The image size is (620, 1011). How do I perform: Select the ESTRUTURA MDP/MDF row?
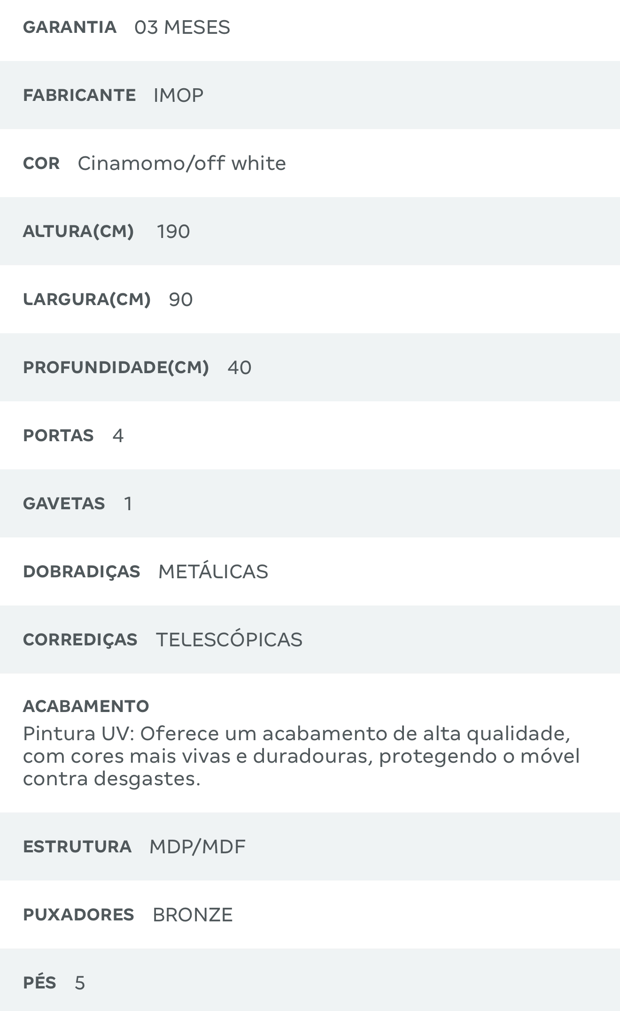click(310, 846)
